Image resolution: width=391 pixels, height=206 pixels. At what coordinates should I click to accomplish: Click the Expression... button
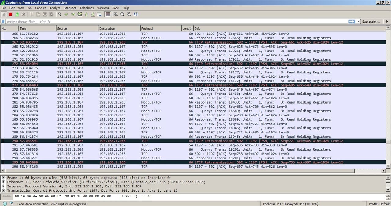coord(371,21)
